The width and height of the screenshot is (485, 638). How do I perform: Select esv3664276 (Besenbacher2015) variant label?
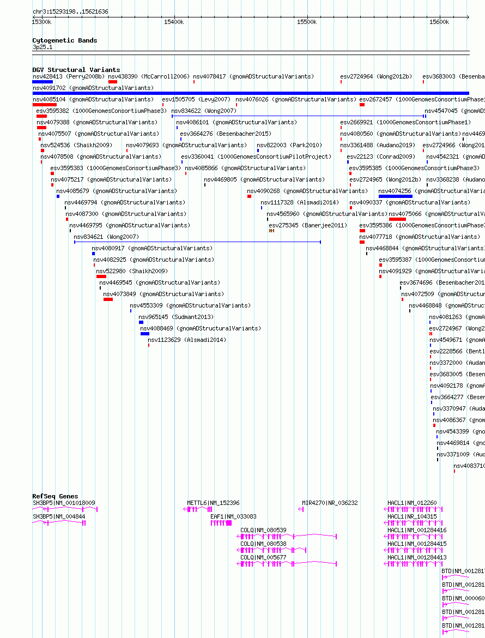point(226,134)
